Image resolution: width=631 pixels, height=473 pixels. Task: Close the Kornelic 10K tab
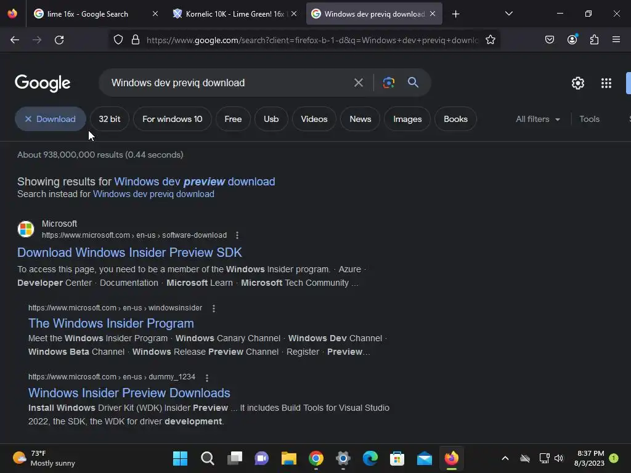(294, 14)
